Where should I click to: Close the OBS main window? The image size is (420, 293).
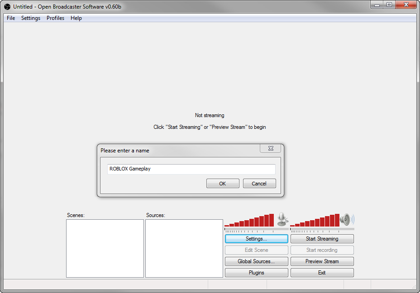(406, 5)
